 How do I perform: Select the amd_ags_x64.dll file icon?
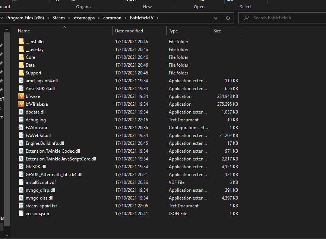click(x=21, y=81)
